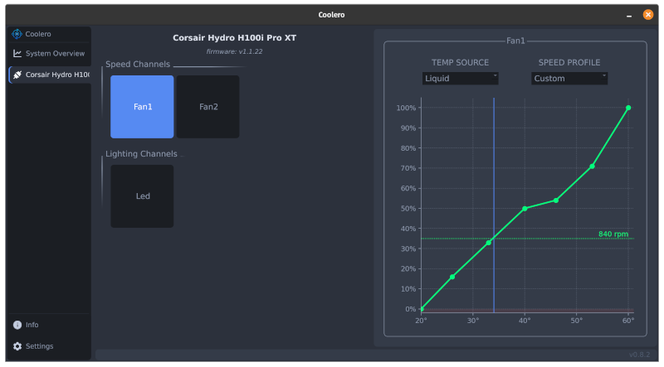Image resolution: width=664 pixels, height=367 pixels.
Task: Close the Coolero window
Action: point(648,15)
